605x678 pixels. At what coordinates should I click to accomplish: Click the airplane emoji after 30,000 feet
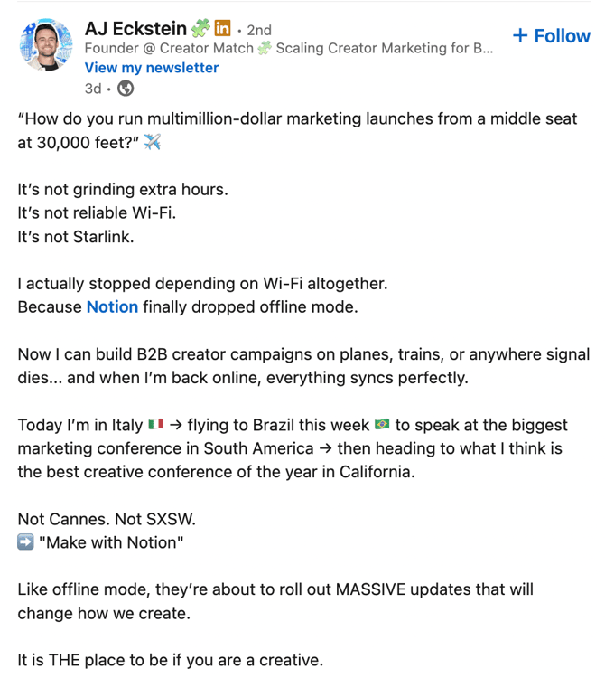point(152,142)
